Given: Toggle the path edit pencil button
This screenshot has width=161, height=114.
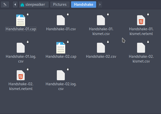Looking at the screenshot, I should tap(5, 4).
